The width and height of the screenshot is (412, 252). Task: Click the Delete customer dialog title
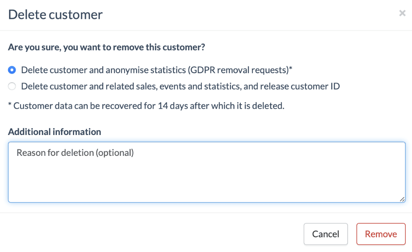coord(55,14)
